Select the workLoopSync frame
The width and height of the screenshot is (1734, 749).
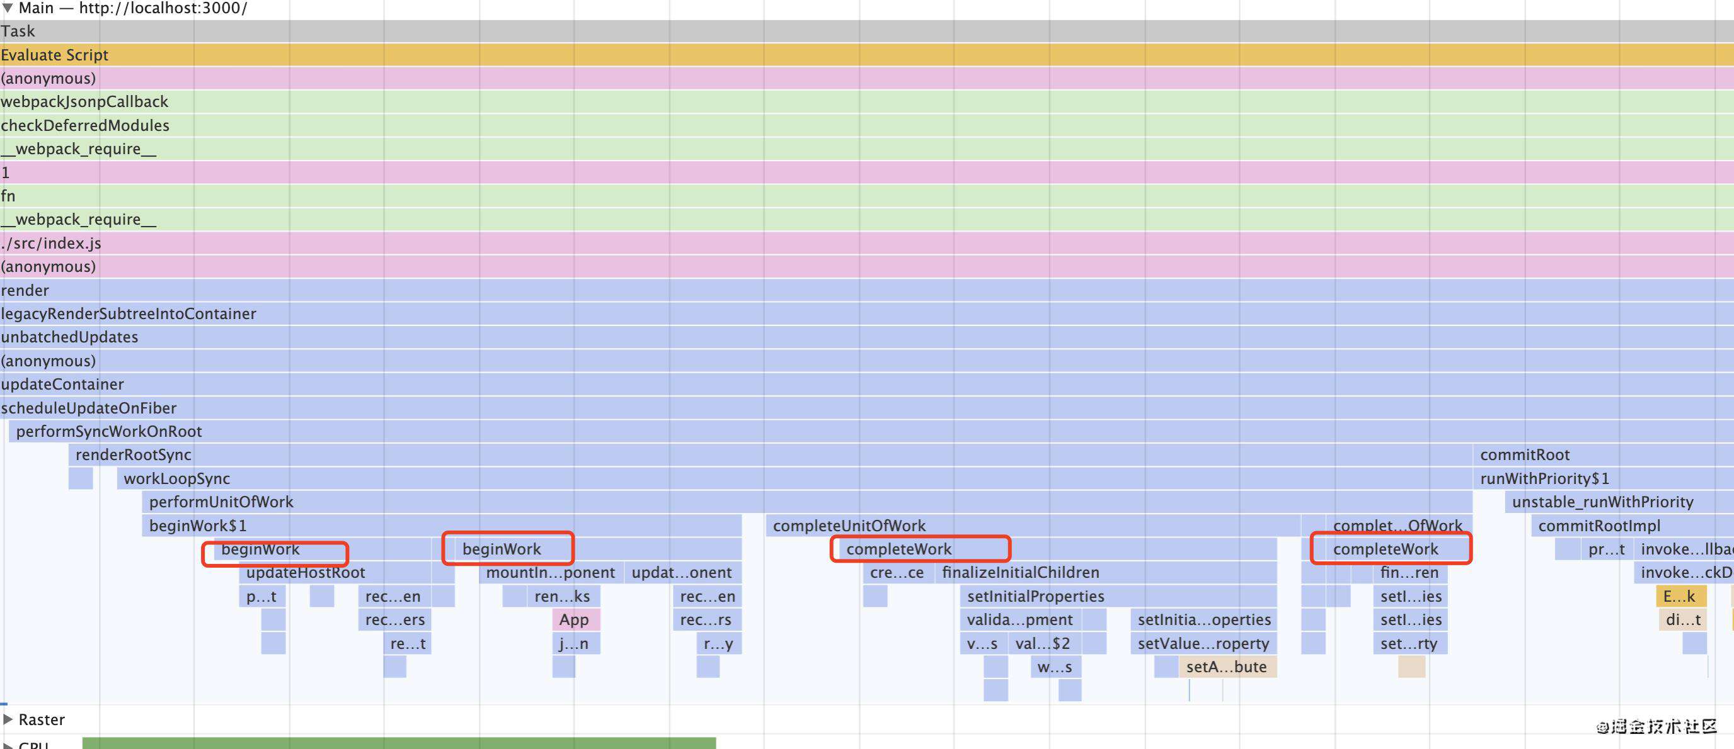pos(795,479)
